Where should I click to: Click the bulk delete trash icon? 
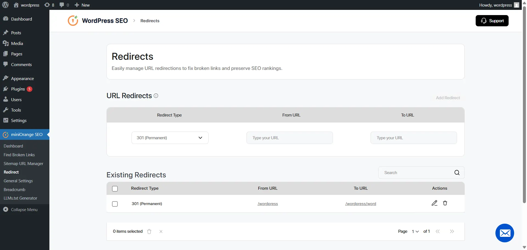(x=149, y=231)
